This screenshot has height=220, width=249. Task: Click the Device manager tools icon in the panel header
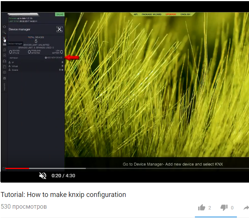click(59, 29)
